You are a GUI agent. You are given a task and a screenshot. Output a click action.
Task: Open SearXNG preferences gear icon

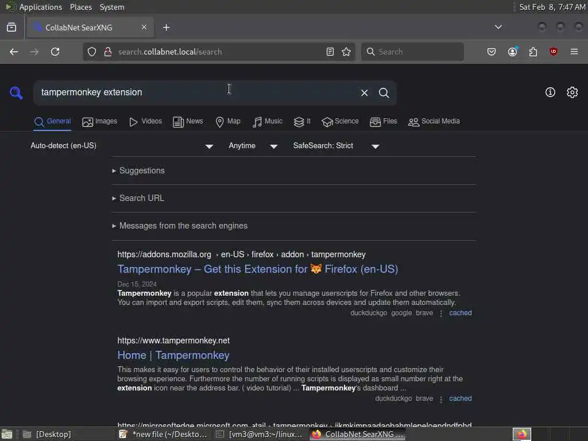point(572,92)
